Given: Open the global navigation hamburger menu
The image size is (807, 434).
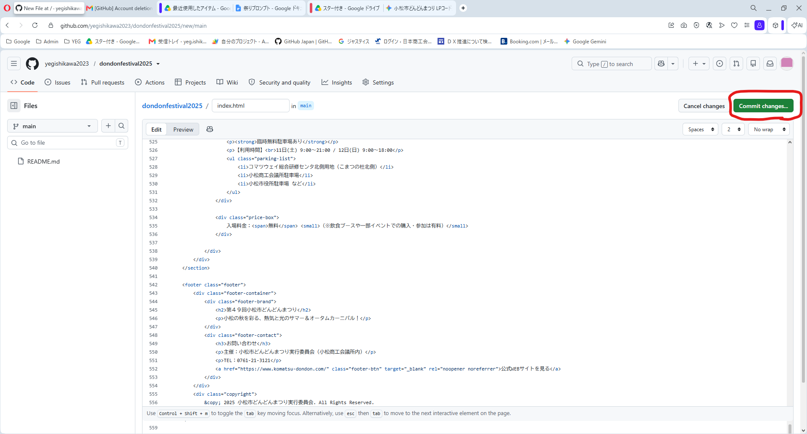Looking at the screenshot, I should [x=14, y=64].
